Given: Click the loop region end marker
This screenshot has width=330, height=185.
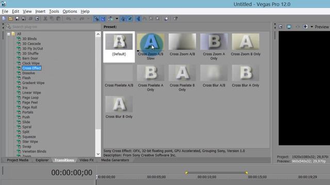Looking at the screenshot, I should (x=246, y=173).
